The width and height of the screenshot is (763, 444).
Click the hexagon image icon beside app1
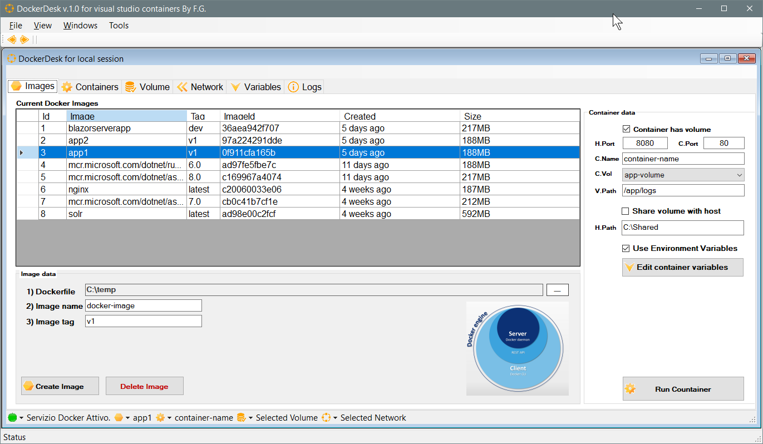click(x=119, y=418)
